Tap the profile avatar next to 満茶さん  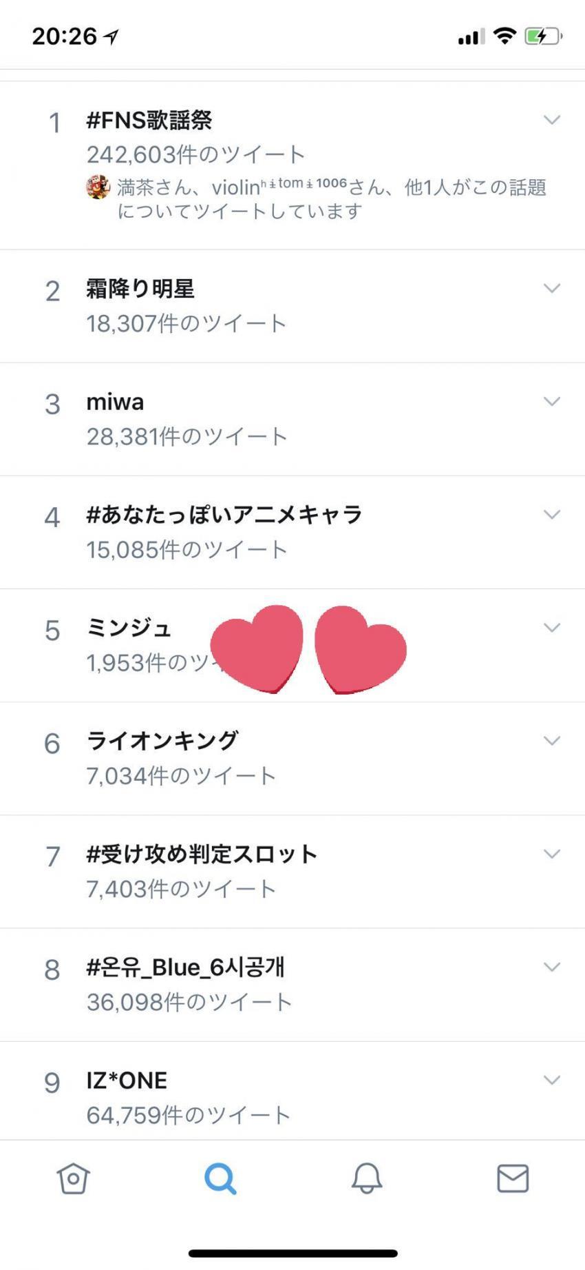coord(98,187)
